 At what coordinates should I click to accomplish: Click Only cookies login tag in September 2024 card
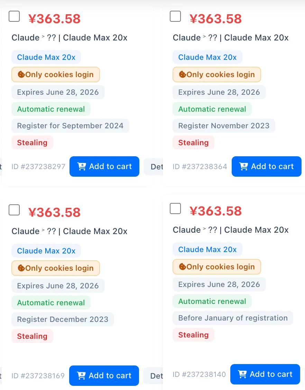click(x=56, y=74)
